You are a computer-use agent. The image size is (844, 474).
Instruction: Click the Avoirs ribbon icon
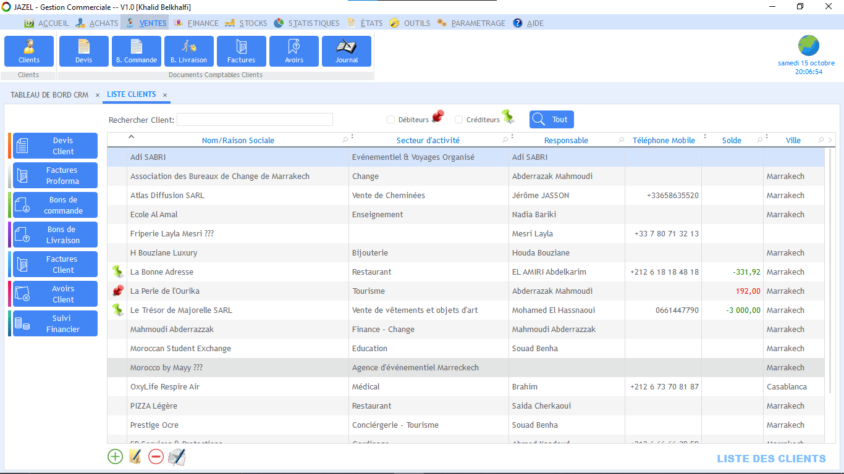[x=294, y=51]
